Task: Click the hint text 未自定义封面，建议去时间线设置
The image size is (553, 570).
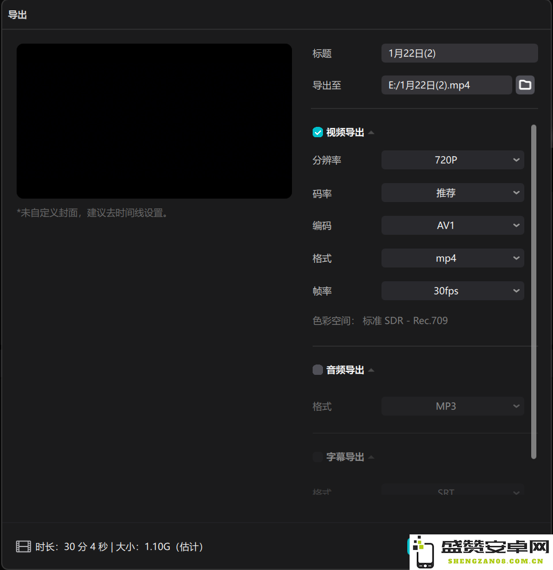Action: [92, 213]
